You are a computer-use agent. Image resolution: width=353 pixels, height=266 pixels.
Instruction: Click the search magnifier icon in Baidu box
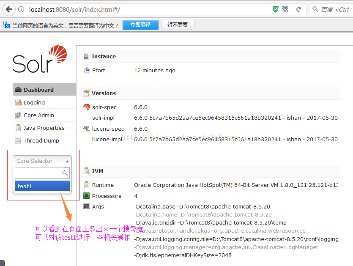coord(315,9)
